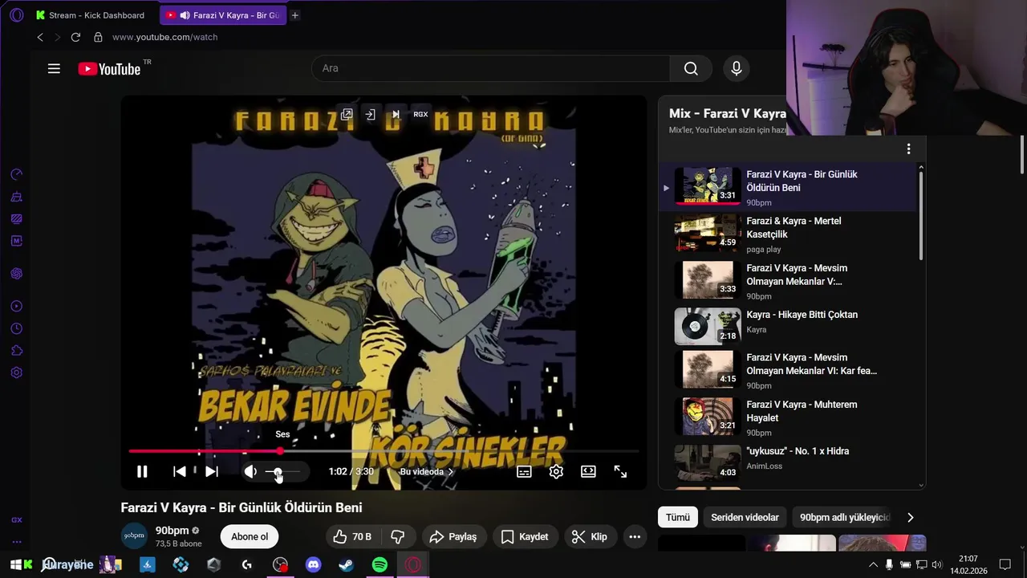Open Player in Opera sidebar
Image resolution: width=1027 pixels, height=578 pixels.
[x=16, y=306]
